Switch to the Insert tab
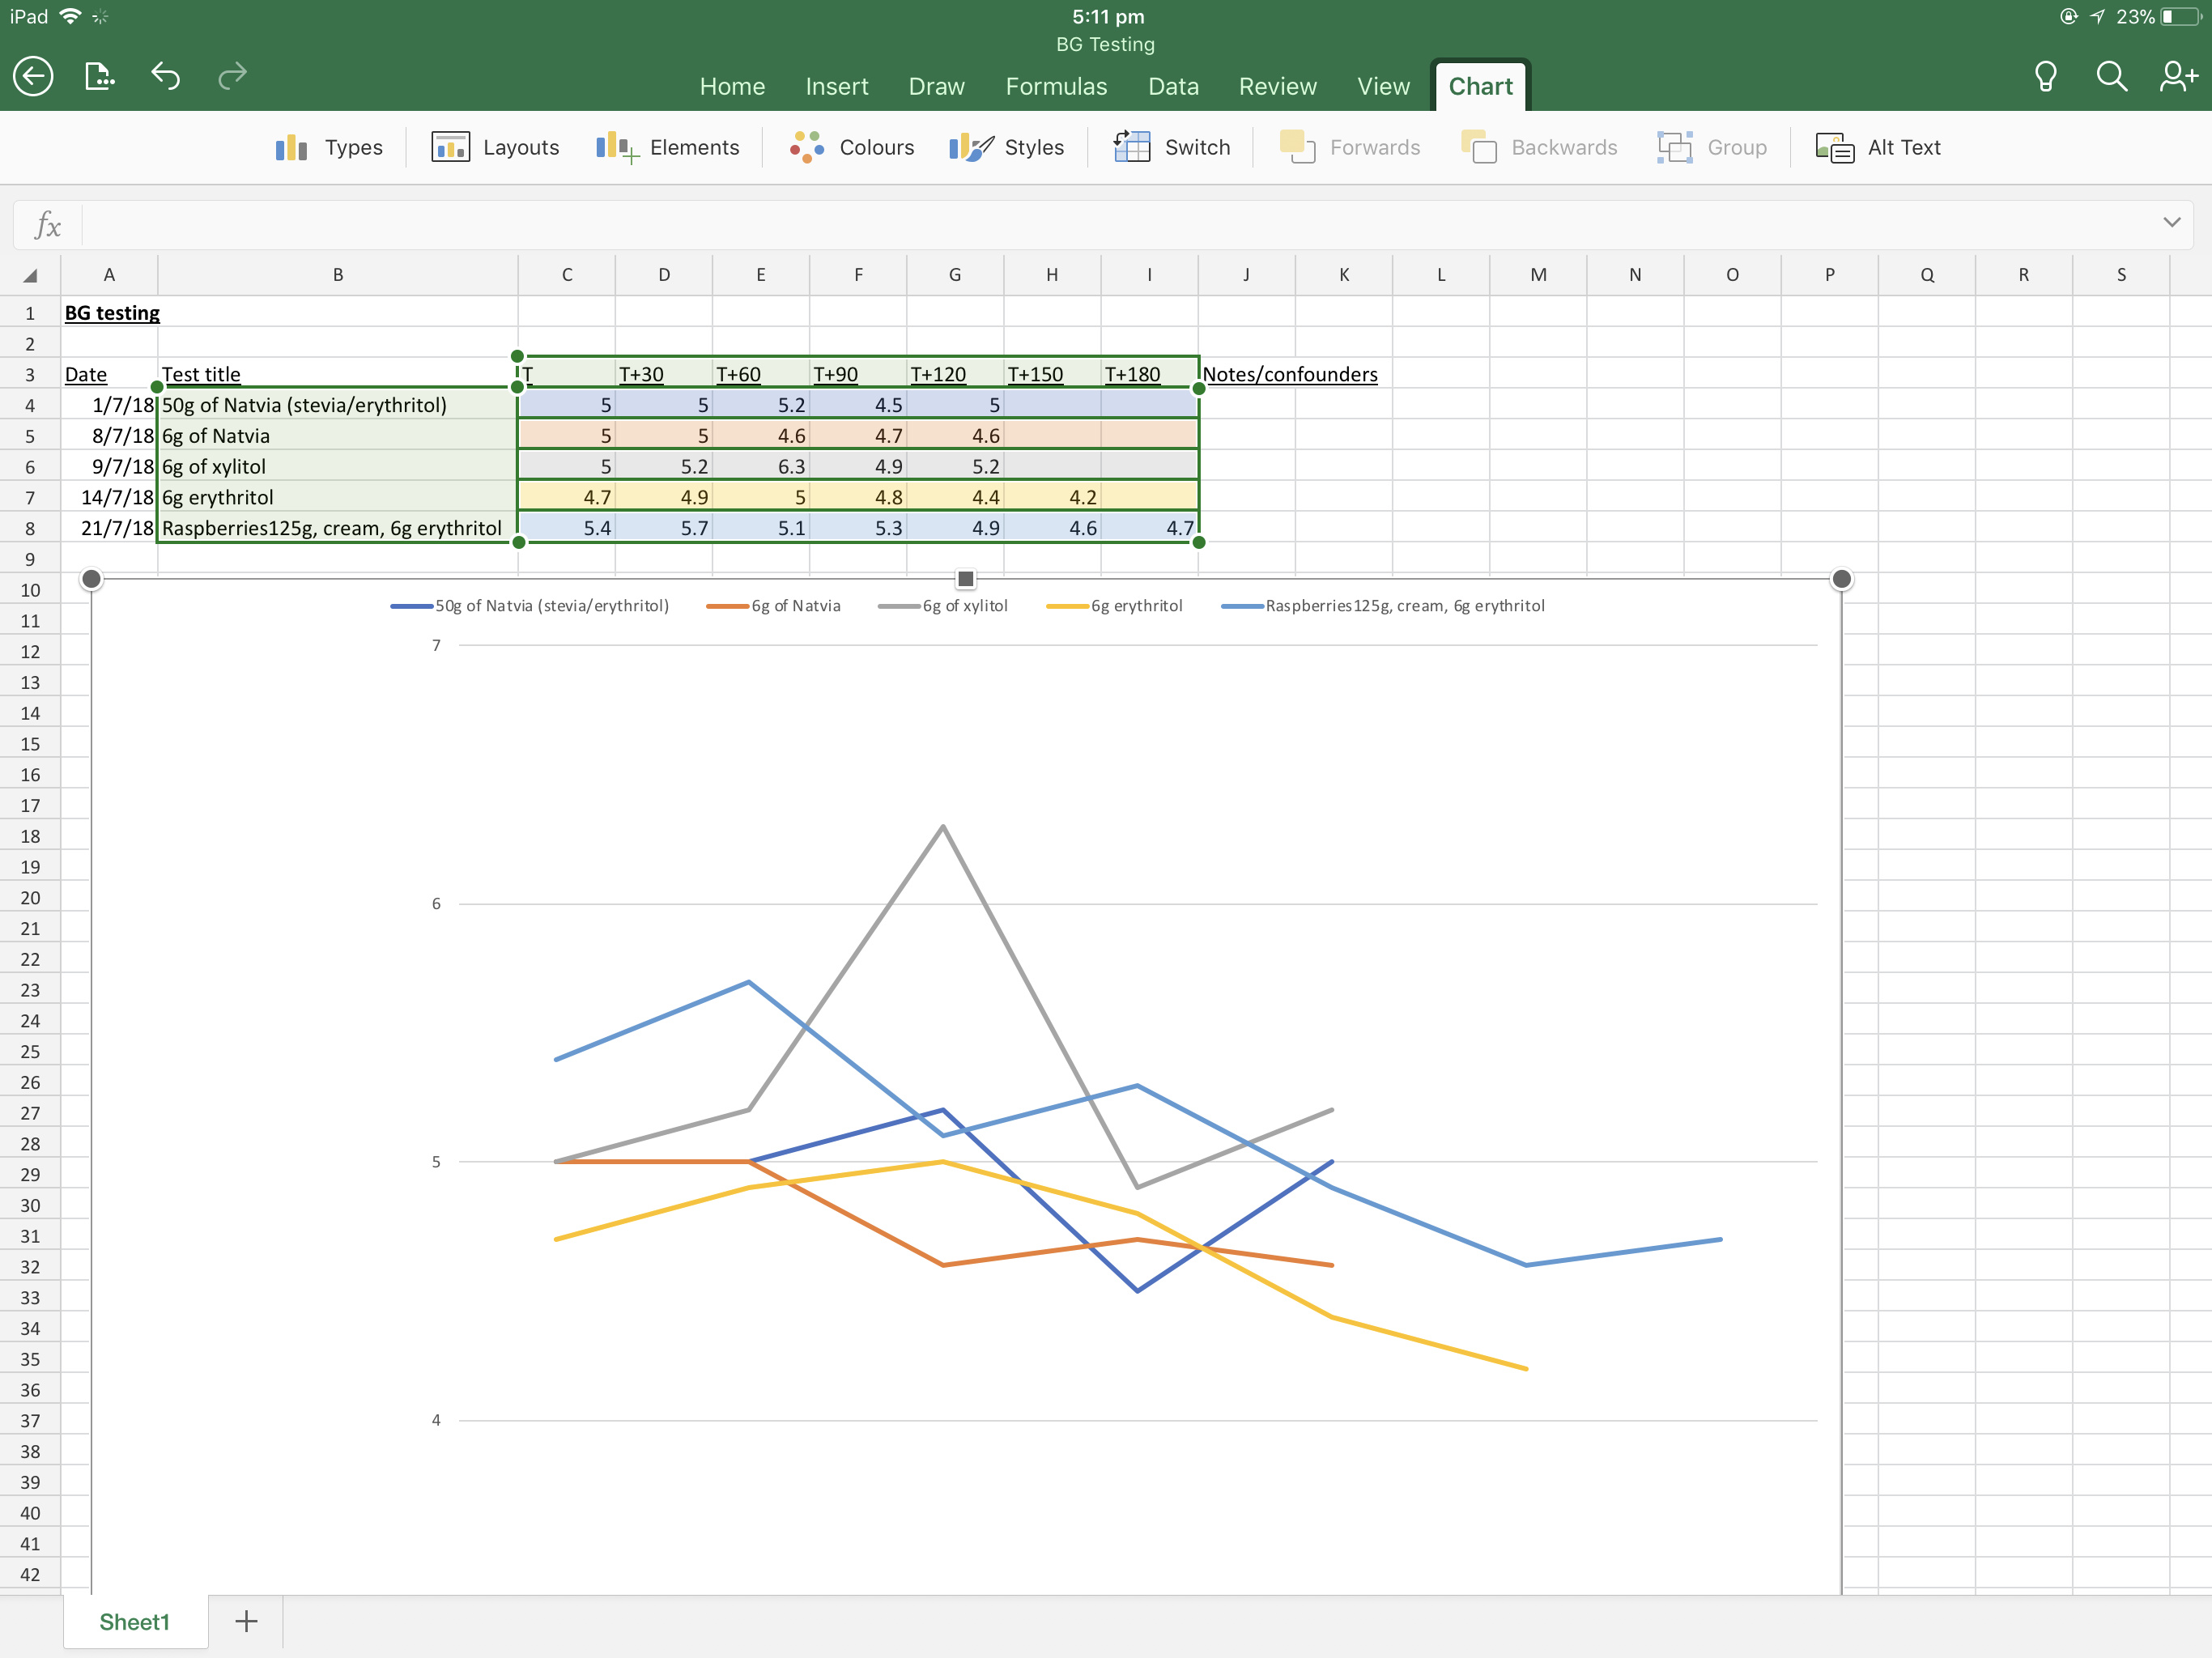The height and width of the screenshot is (1658, 2212). click(x=836, y=87)
